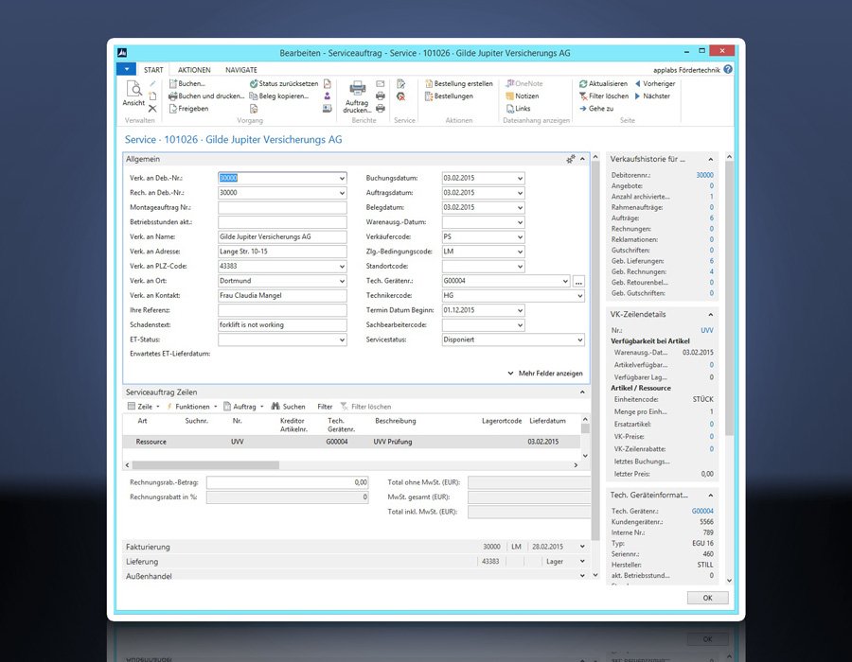Collapse the Verkaufshistorie panel
Image resolution: width=852 pixels, height=662 pixels.
[x=710, y=160]
